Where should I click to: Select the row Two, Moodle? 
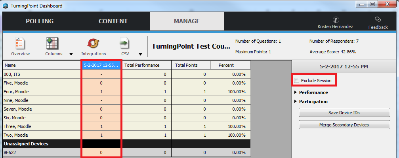tap(126, 135)
